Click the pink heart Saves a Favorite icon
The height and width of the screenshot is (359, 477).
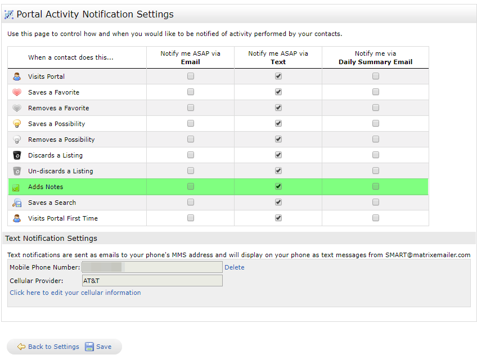pos(17,92)
